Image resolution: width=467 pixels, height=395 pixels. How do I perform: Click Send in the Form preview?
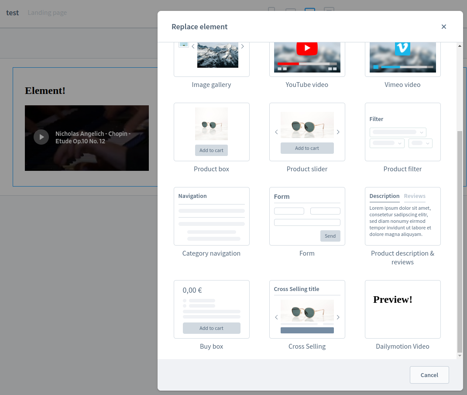[x=330, y=236]
